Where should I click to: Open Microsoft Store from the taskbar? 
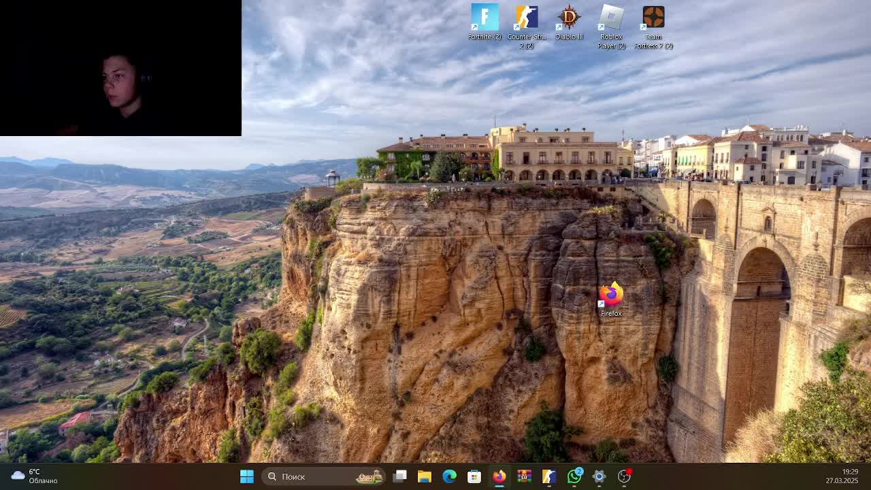(x=474, y=476)
